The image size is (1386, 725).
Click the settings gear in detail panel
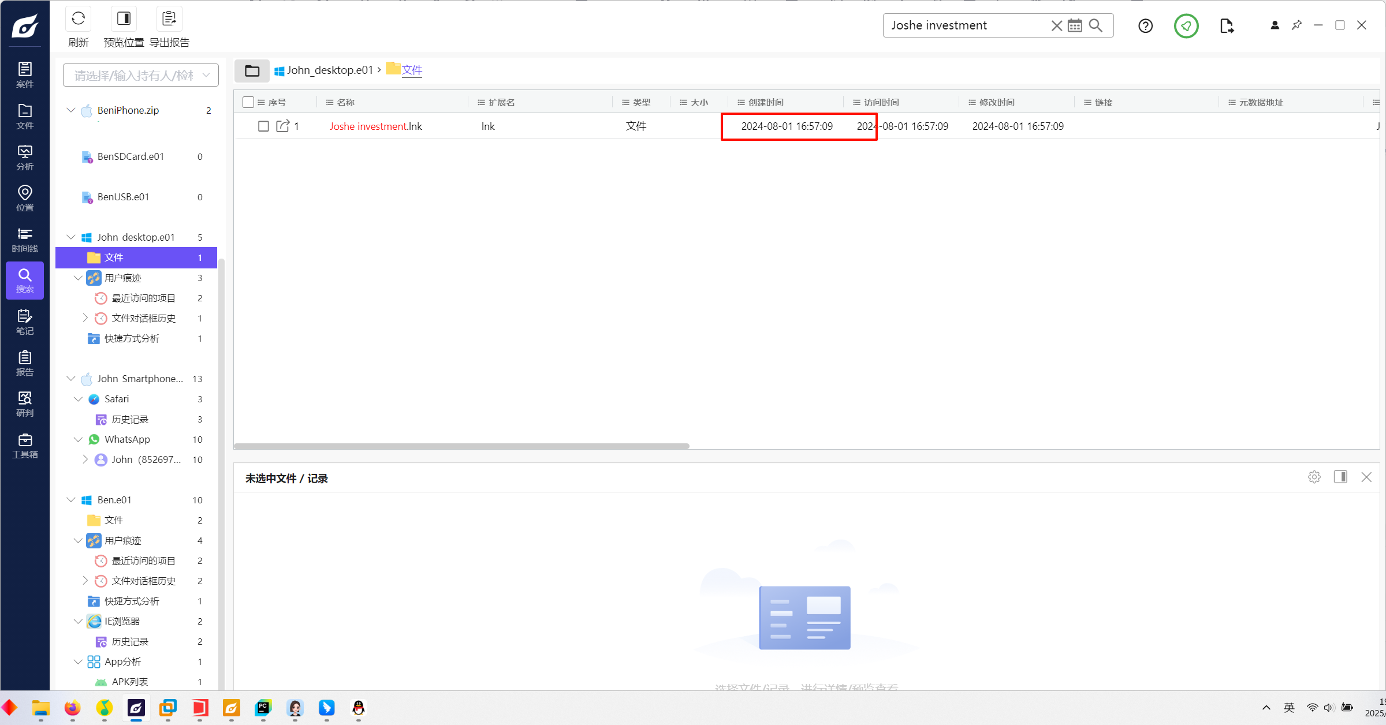1314,477
